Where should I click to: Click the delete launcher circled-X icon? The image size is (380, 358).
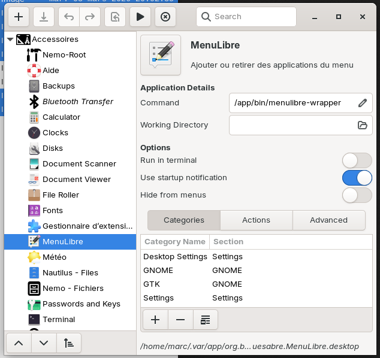click(165, 17)
